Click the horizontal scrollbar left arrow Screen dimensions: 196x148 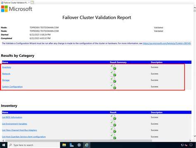pyautogui.click(x=3, y=141)
